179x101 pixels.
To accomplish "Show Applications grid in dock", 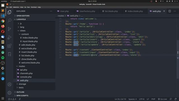I will point(3,98).
